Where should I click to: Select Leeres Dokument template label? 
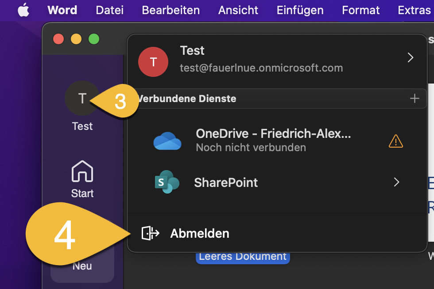coord(243,257)
